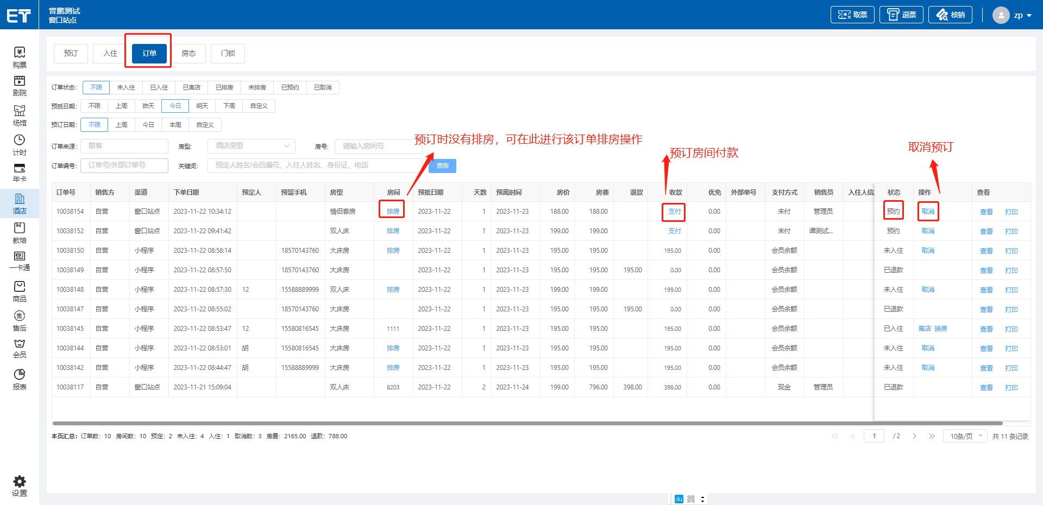The height and width of the screenshot is (505, 1043).
Task: Switch to the 门锁 tab
Action: pos(228,53)
